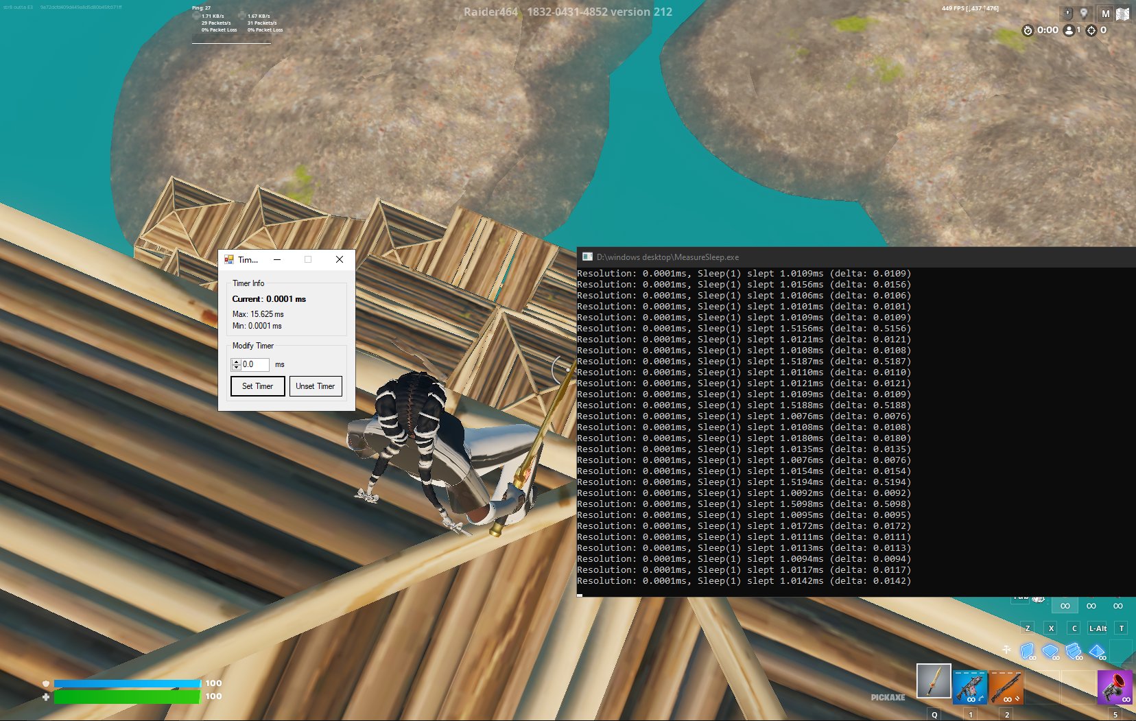
Task: Click the eliminations crosshair icon
Action: 1091,30
